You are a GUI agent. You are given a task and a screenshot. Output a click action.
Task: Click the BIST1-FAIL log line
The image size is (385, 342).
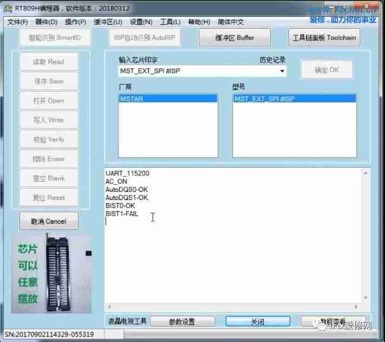tap(122, 214)
